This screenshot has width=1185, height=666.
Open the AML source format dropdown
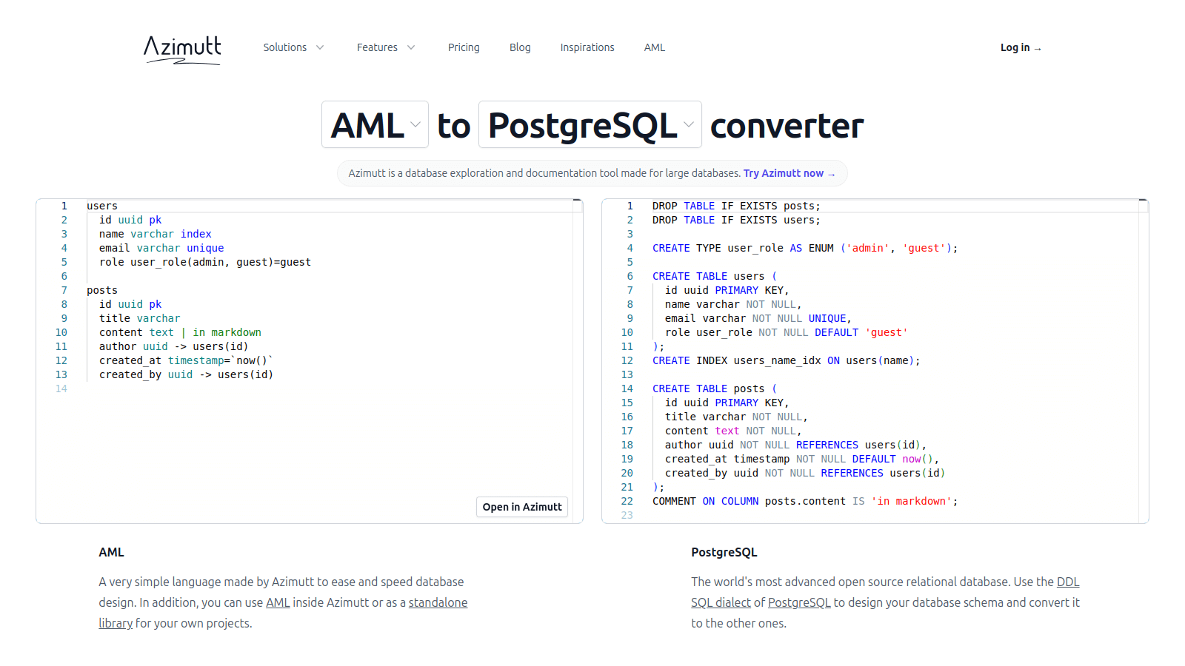pyautogui.click(x=375, y=124)
